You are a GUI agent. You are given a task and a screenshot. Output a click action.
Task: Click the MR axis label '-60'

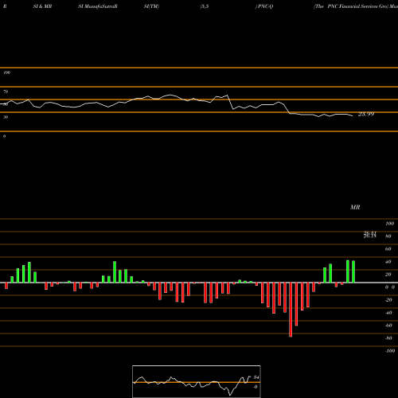[388, 326]
